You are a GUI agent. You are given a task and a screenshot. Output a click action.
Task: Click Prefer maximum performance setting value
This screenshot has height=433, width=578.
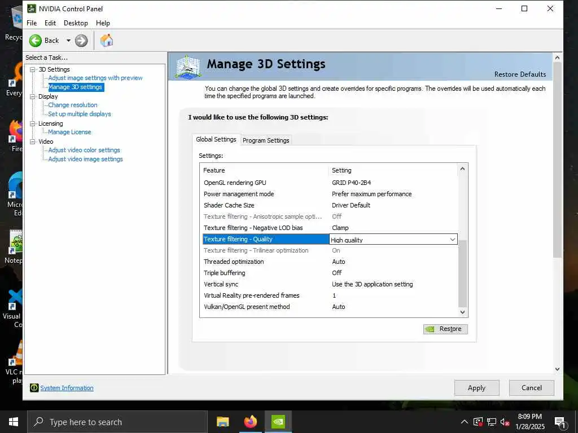371,194
